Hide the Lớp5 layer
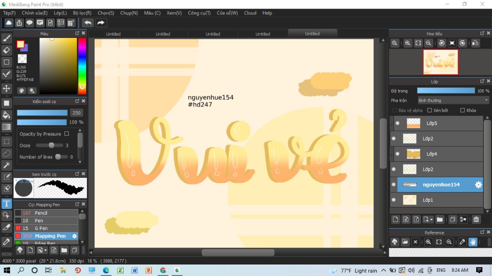492x276 pixels. [397, 123]
